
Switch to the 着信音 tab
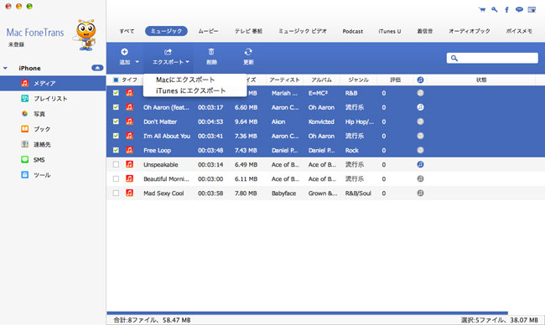pyautogui.click(x=425, y=31)
